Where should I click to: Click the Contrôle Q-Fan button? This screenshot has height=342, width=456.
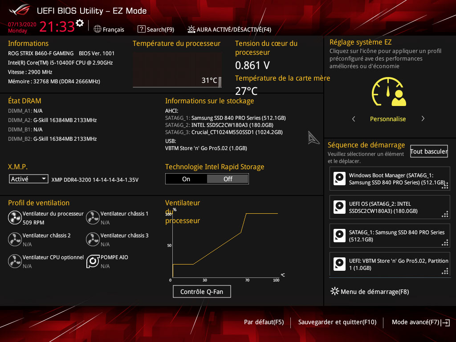pos(202,292)
